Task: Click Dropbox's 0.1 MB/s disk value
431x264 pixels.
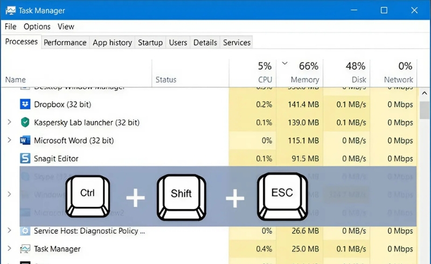Action: coord(351,105)
